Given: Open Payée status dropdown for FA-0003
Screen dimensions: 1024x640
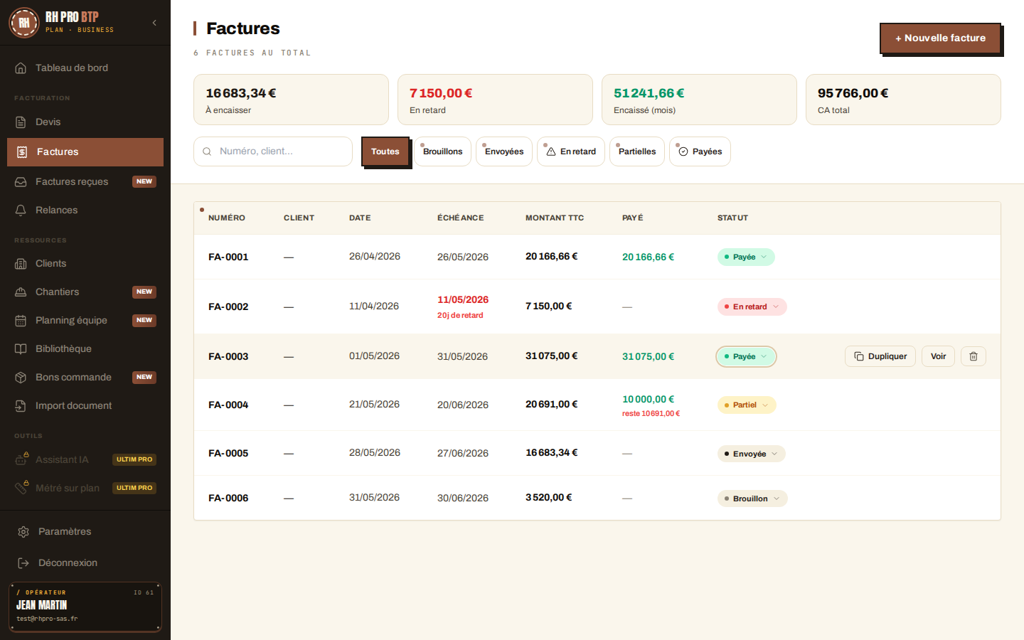Looking at the screenshot, I should [746, 357].
